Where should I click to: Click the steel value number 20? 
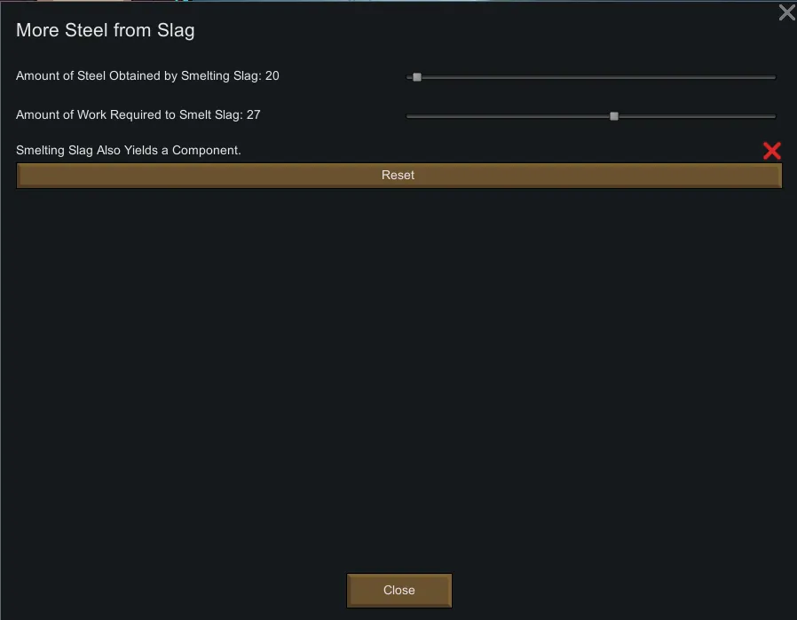point(272,76)
